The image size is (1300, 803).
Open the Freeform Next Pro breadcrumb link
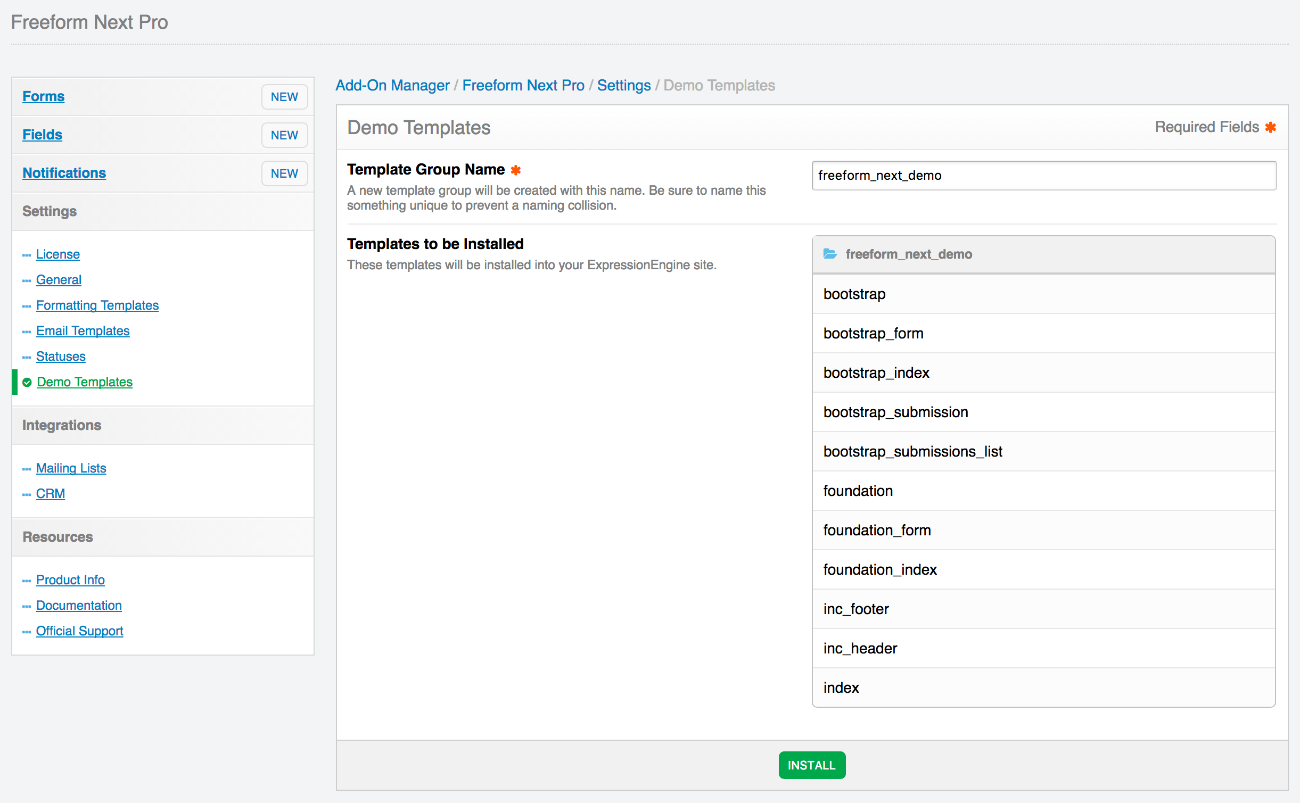[522, 85]
